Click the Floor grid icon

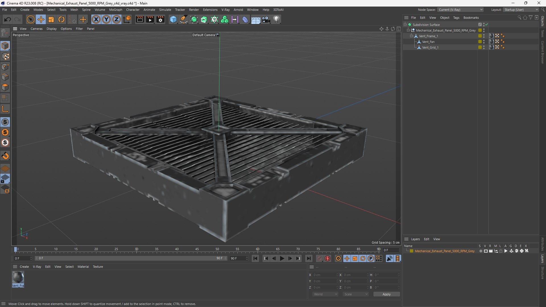click(x=256, y=19)
